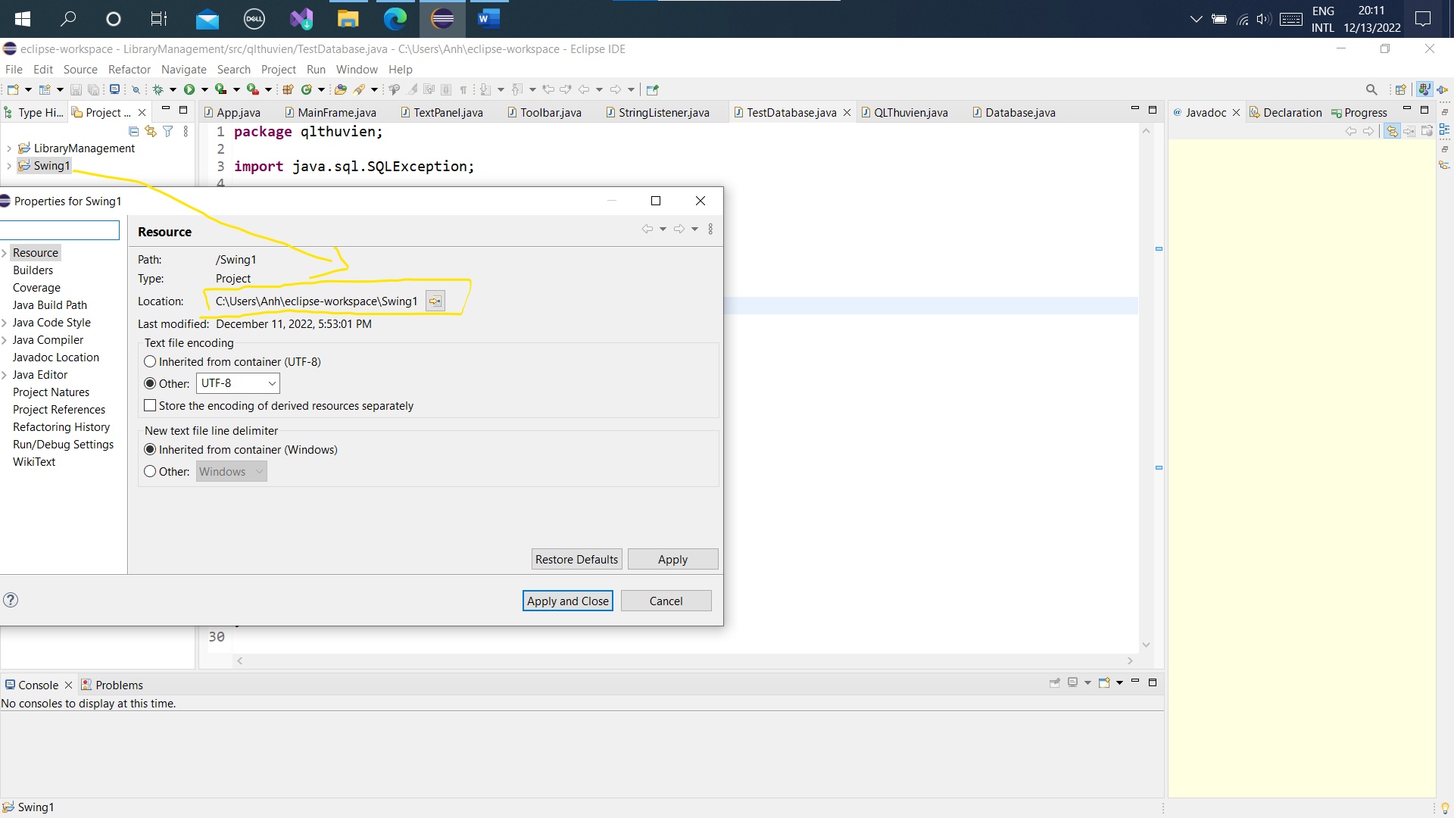
Task: Click the Cancel button
Action: click(665, 601)
